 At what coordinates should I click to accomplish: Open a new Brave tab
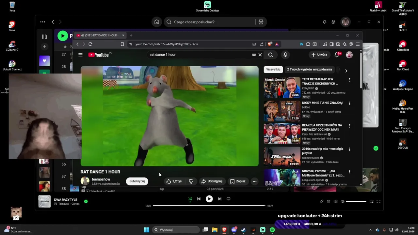[x=131, y=35]
